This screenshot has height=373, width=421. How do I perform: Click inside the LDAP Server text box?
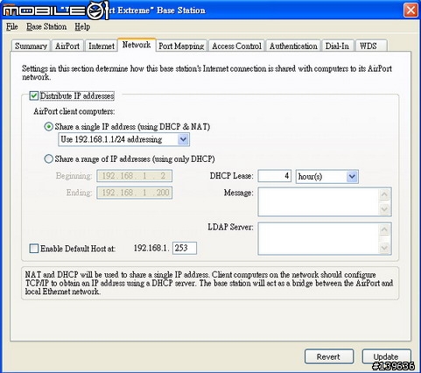(x=319, y=238)
